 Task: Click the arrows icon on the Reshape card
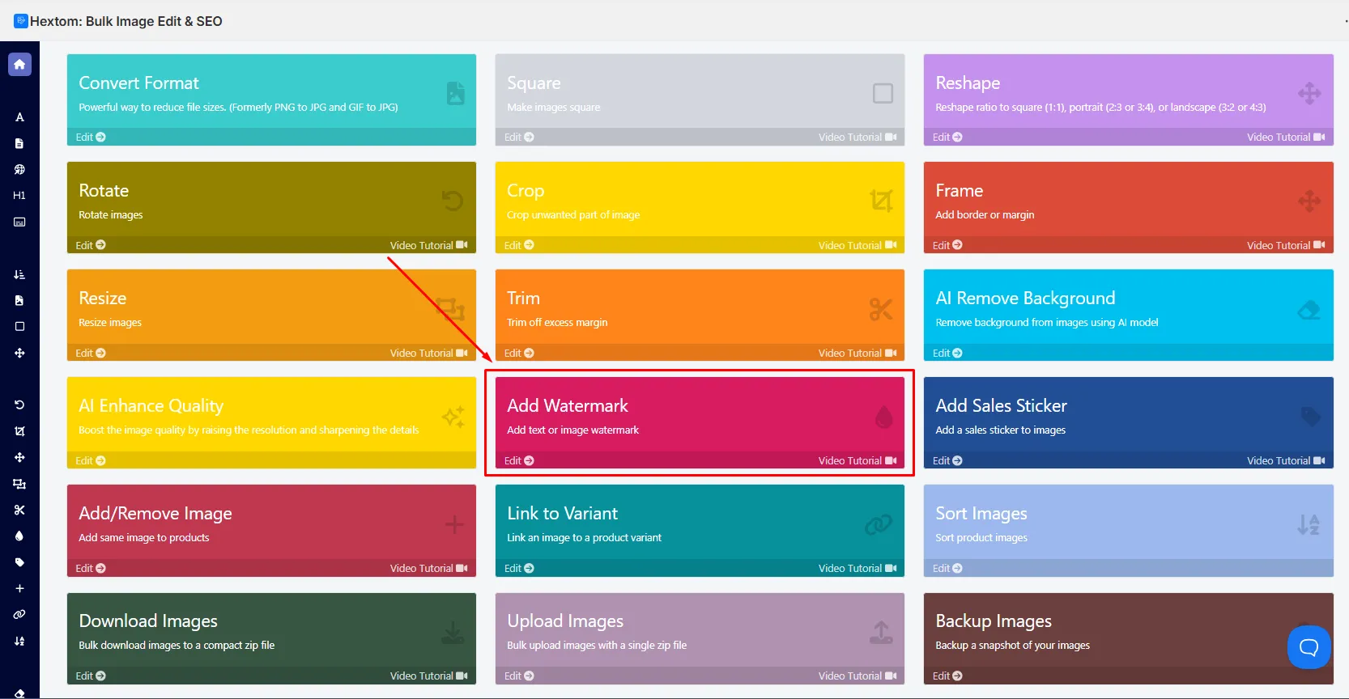(x=1309, y=93)
